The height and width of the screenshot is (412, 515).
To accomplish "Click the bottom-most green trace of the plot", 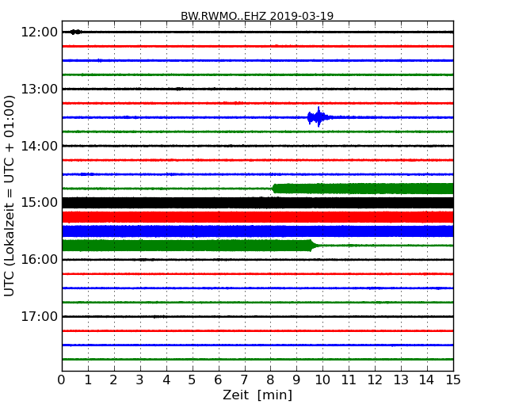I will click(x=257, y=360).
